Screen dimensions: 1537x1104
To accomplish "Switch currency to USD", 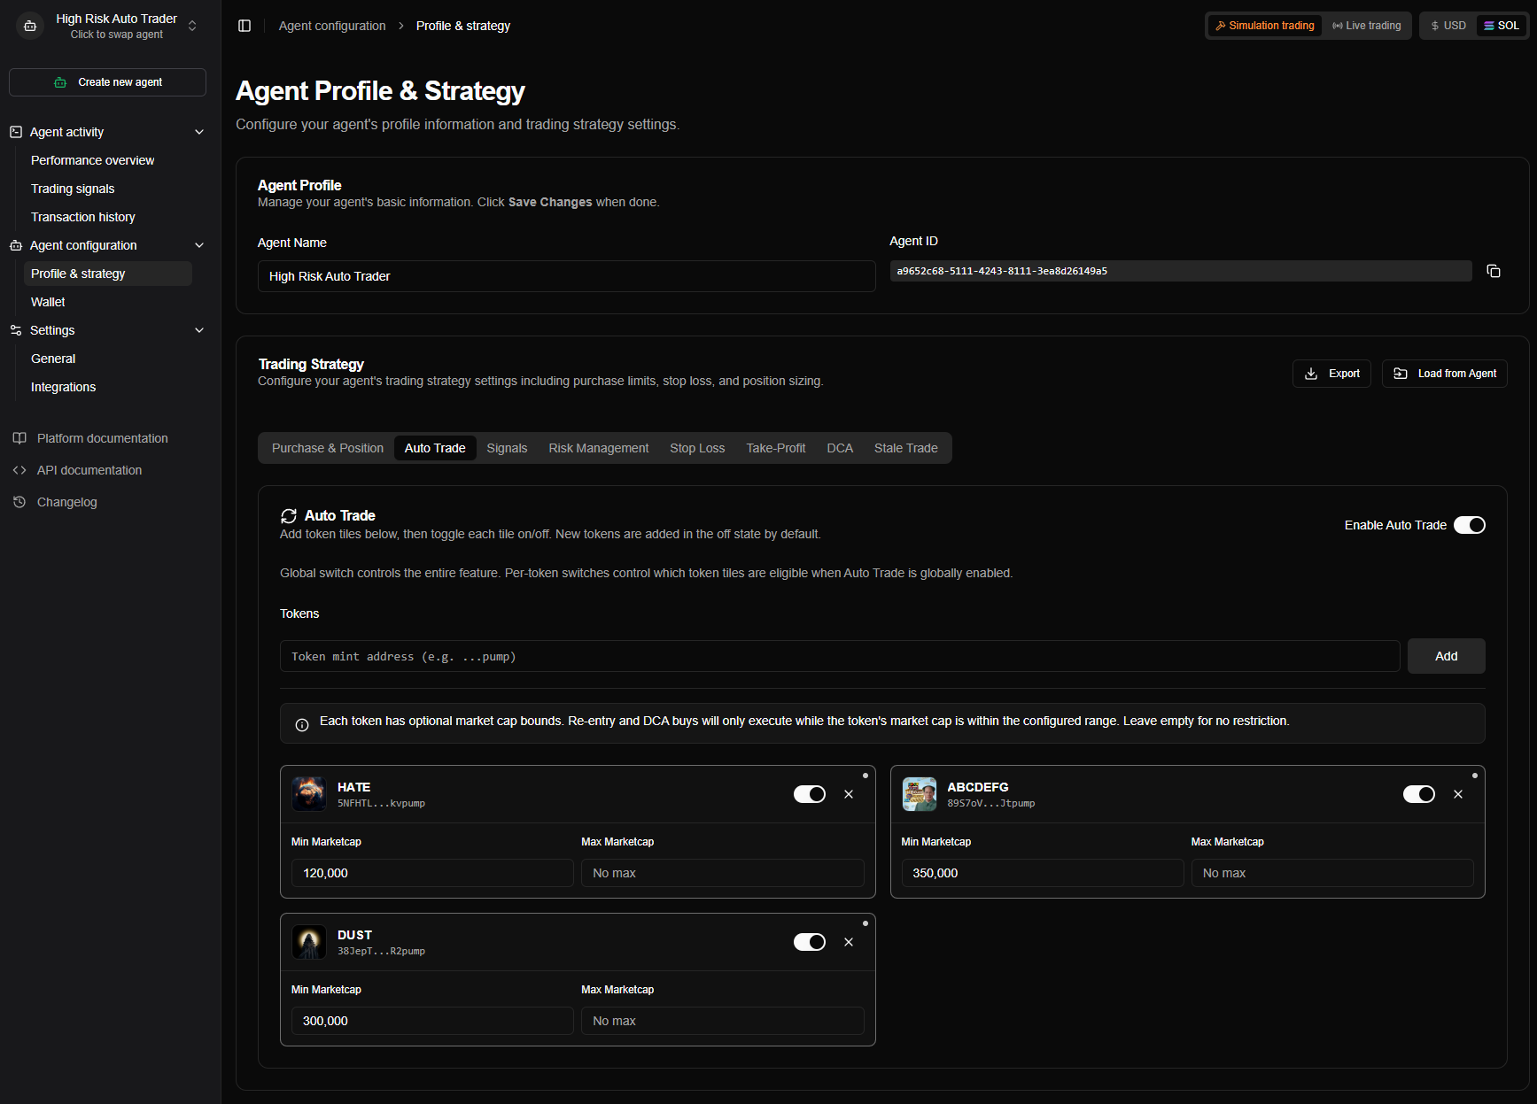I will (x=1448, y=25).
